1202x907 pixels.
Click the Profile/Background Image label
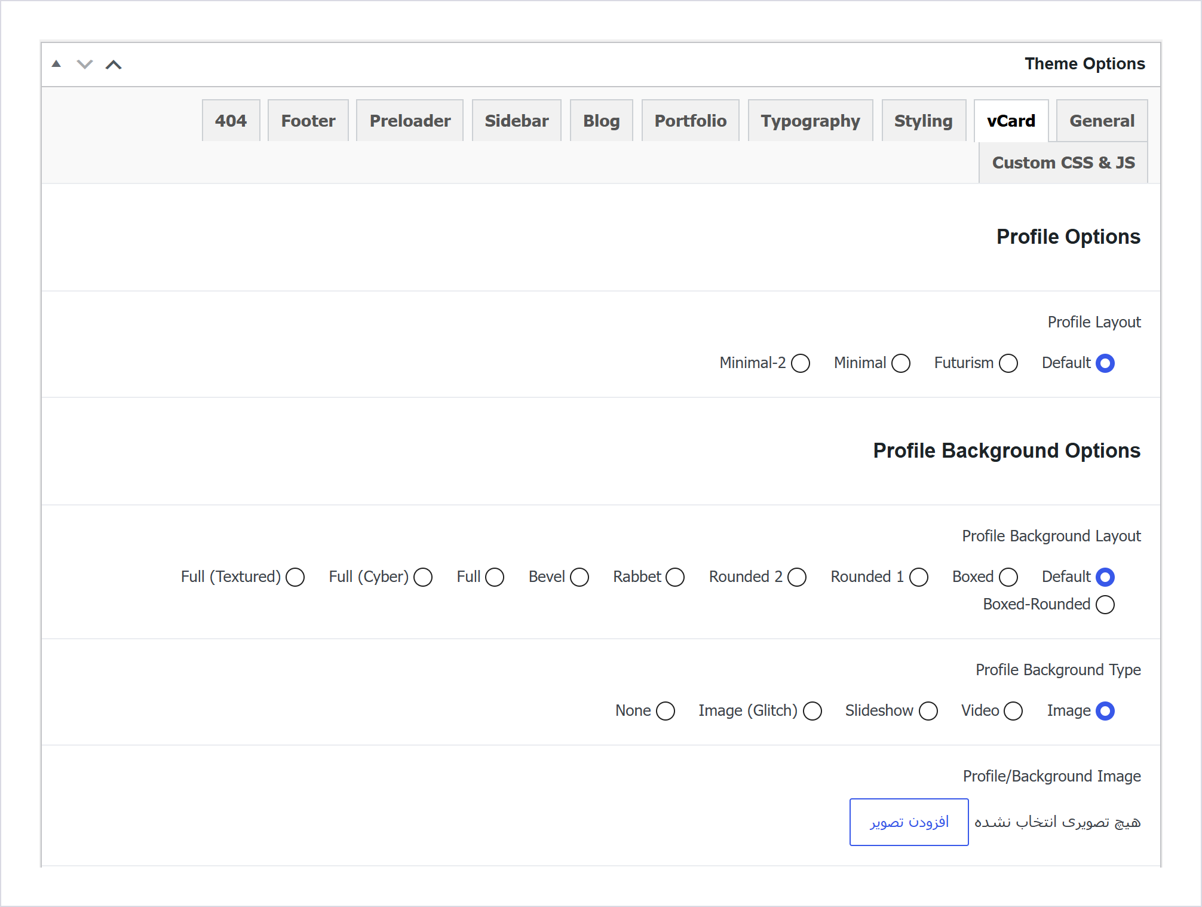click(x=1051, y=776)
